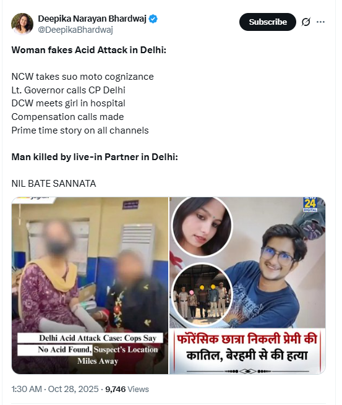The image size is (342, 405).
Task: Click the News 24 Digital logo on the image
Action: (310, 205)
